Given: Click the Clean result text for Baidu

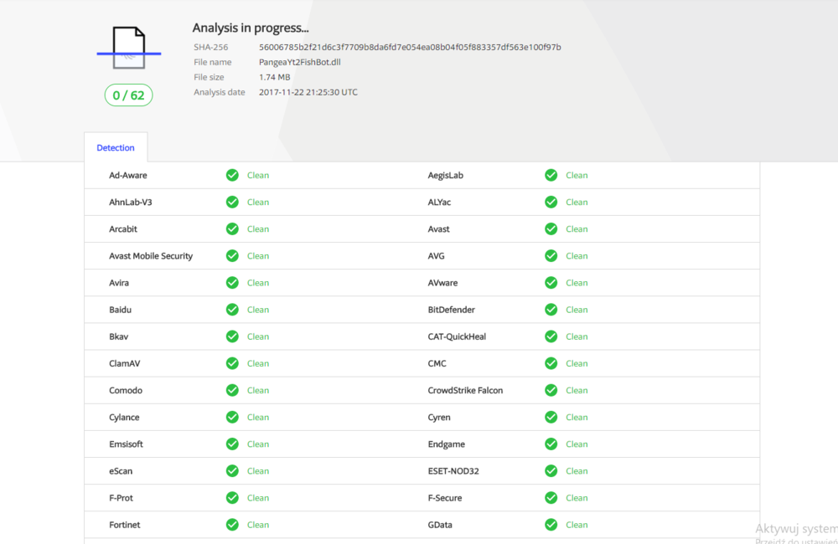Looking at the screenshot, I should (x=258, y=310).
